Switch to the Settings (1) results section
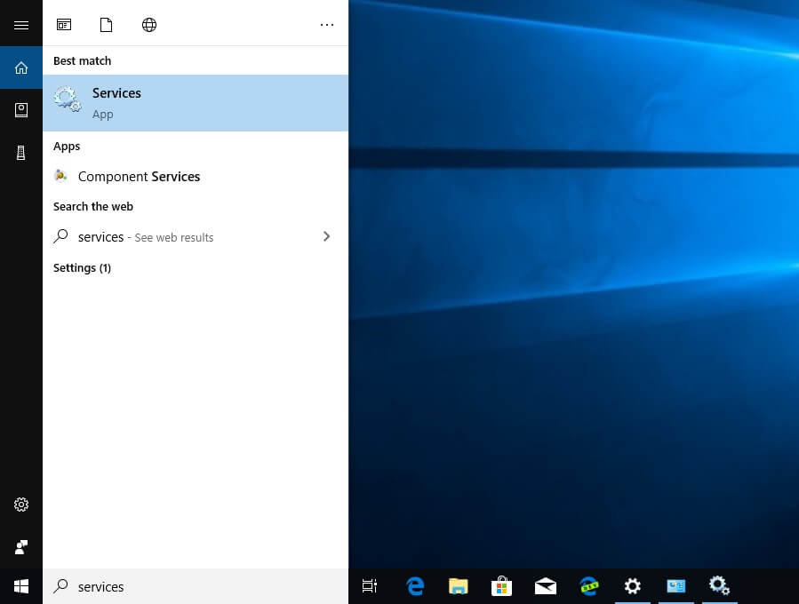The width and height of the screenshot is (799, 604). (82, 267)
